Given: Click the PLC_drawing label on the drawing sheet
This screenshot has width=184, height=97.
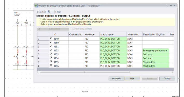Looking at the screenshot, I should point(84,91).
